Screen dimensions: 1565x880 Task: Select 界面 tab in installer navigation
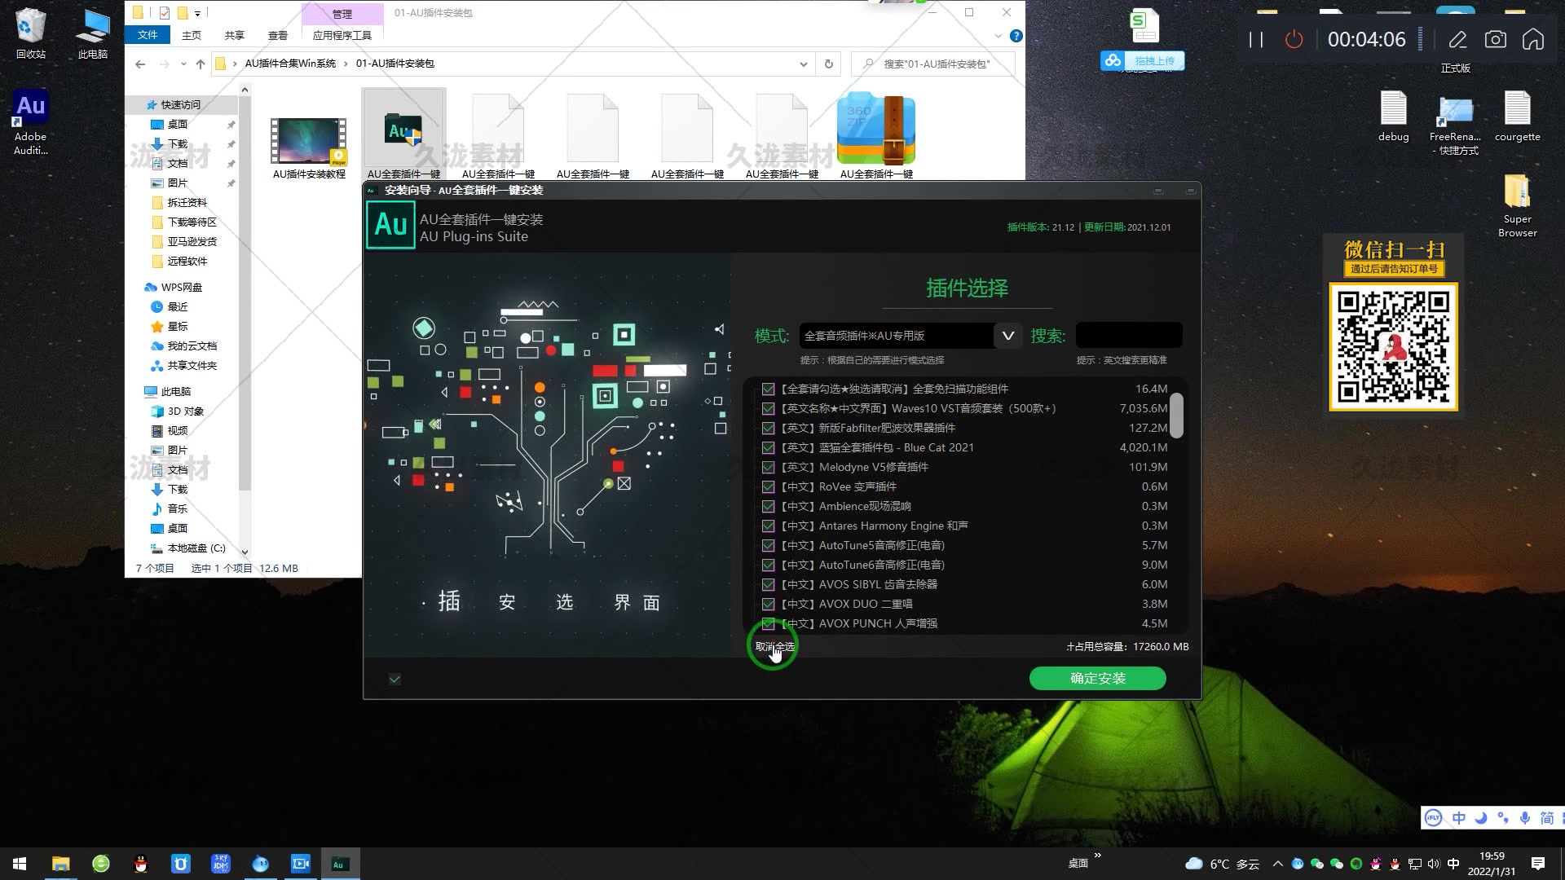tap(637, 601)
